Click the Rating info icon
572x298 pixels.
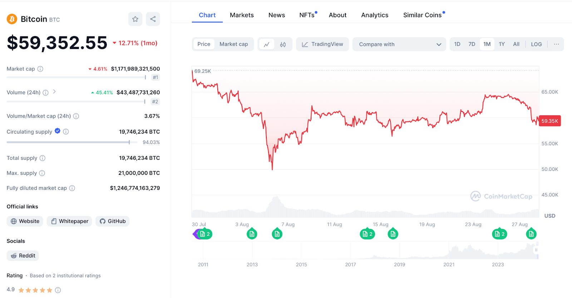[x=58, y=290]
